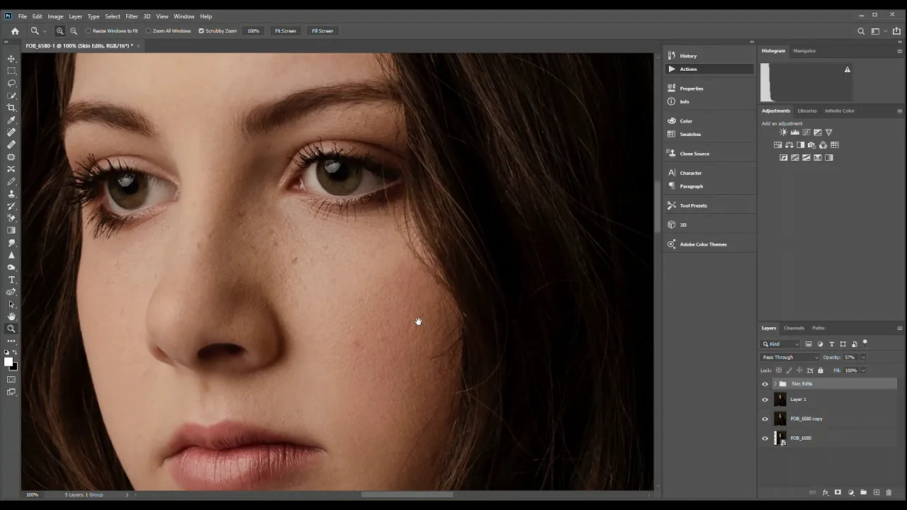Viewport: 907px width, 510px height.
Task: Delete the selected layer
Action: pyautogui.click(x=889, y=492)
